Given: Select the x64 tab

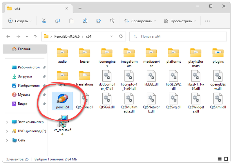Looking at the screenshot, I should point(39,9).
